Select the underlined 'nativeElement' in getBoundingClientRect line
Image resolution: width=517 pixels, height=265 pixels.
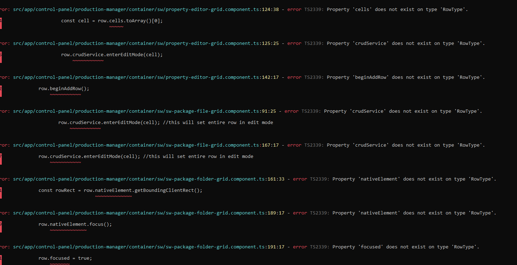113,190
